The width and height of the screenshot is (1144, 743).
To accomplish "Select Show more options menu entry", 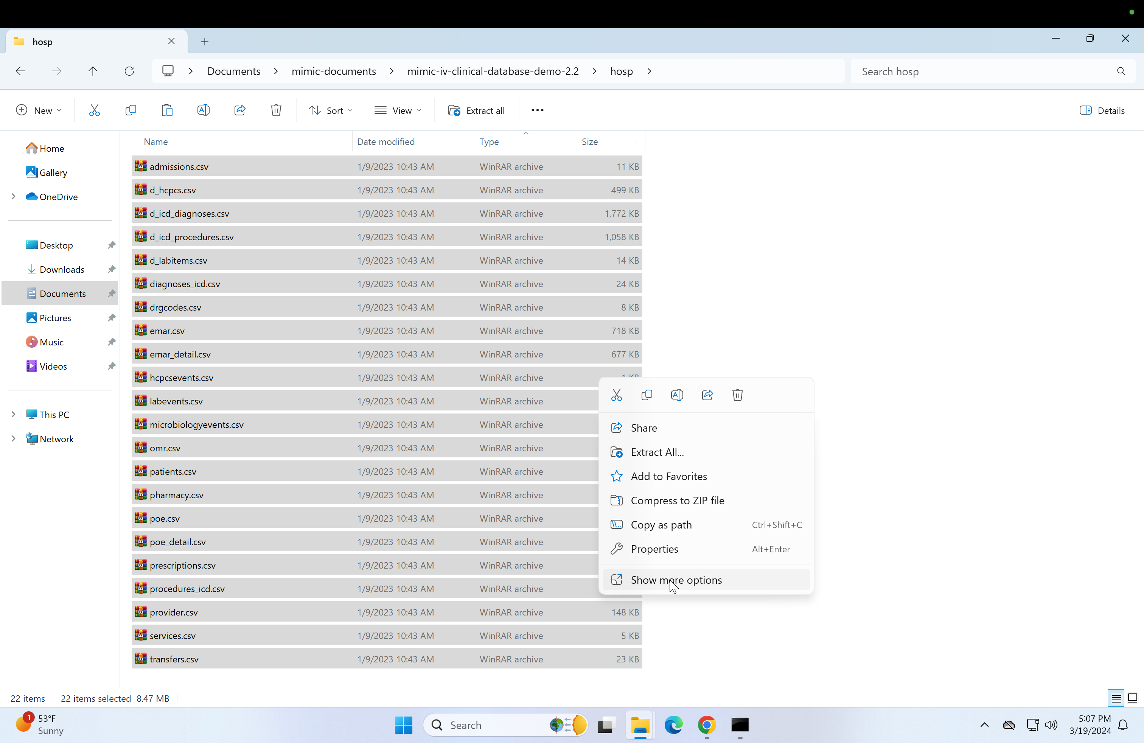I will [676, 580].
